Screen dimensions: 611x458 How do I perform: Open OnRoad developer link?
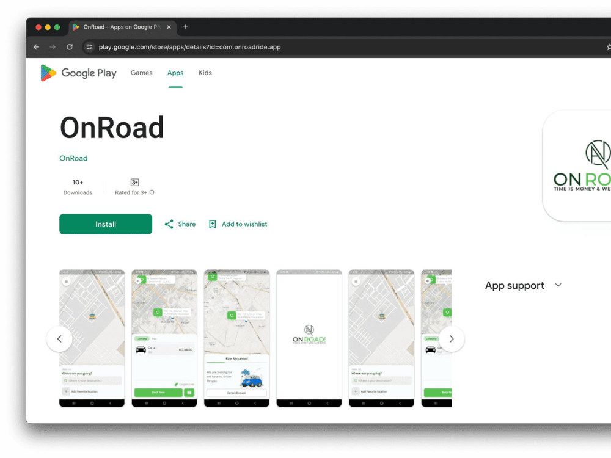point(73,158)
